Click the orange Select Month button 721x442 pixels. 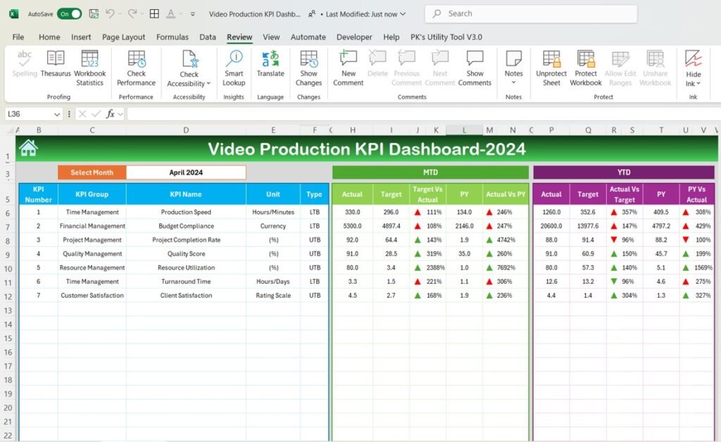click(92, 172)
